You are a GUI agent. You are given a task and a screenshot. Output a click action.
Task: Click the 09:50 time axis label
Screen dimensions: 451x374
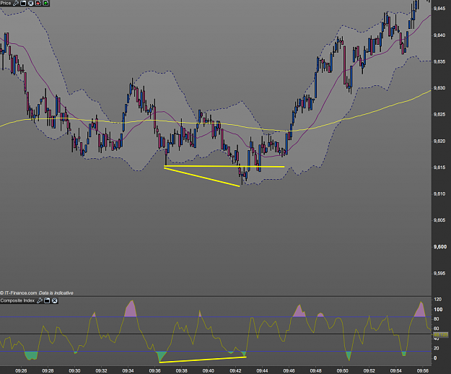point(343,371)
